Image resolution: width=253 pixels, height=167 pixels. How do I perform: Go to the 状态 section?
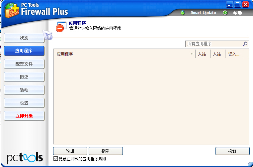(x=24, y=38)
